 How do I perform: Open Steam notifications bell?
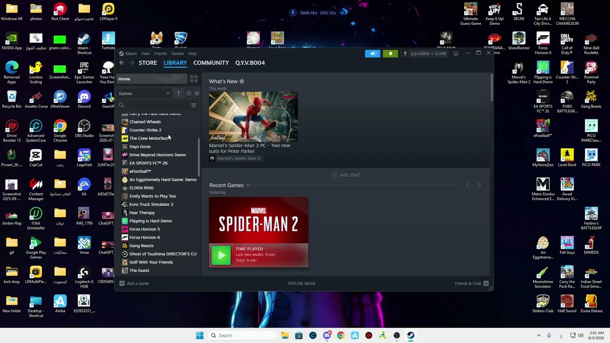click(390, 53)
